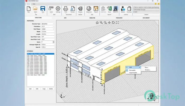Select opening #16 / Wall / Door 1000 × 2500
185x106 pixels.
coord(41,75)
